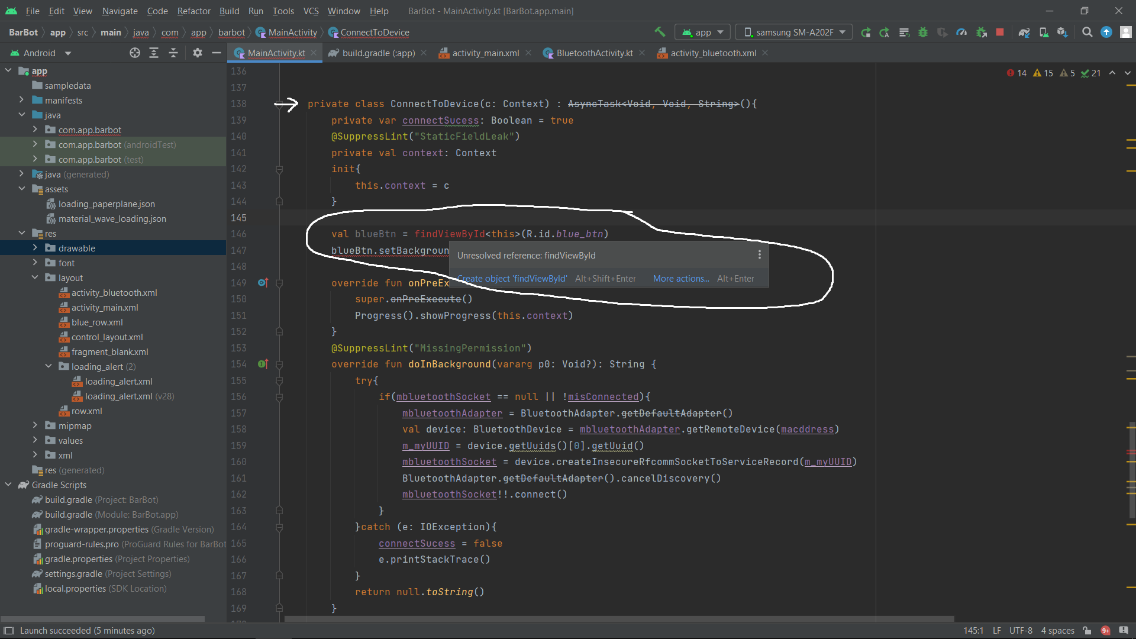
Task: Click ConnectToDevice in breadcrumb bar
Action: pyautogui.click(x=368, y=33)
